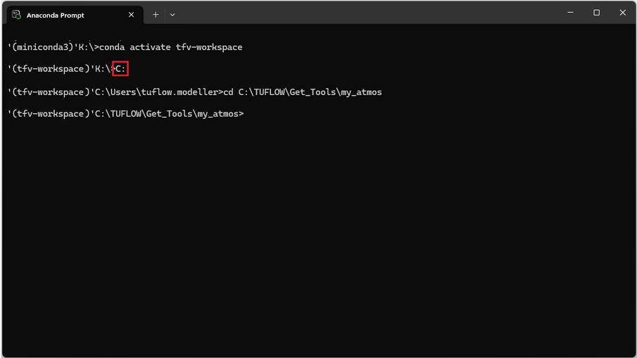Viewport: 637px width, 358px height.
Task: Select the Anaconda Prompt tab title
Action: coord(56,15)
